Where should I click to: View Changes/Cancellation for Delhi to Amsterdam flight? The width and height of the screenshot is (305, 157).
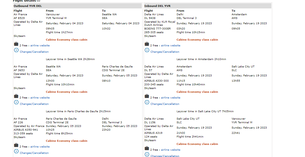click(x=165, y=52)
